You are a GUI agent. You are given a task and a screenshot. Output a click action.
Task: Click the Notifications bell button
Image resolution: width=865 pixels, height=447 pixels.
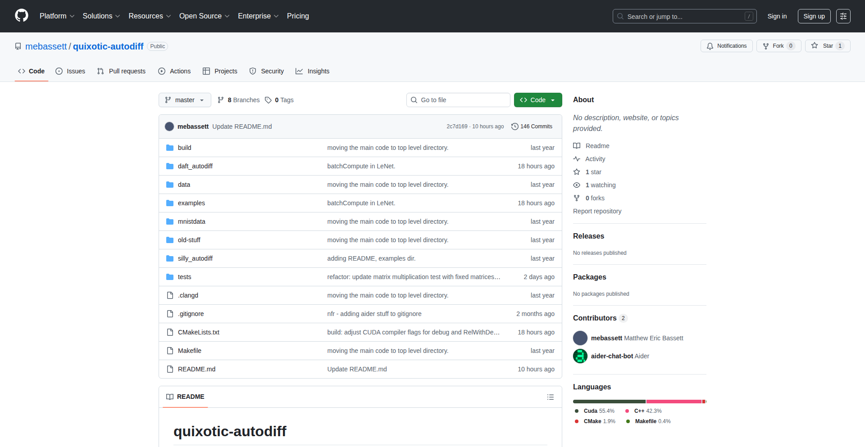coord(726,46)
